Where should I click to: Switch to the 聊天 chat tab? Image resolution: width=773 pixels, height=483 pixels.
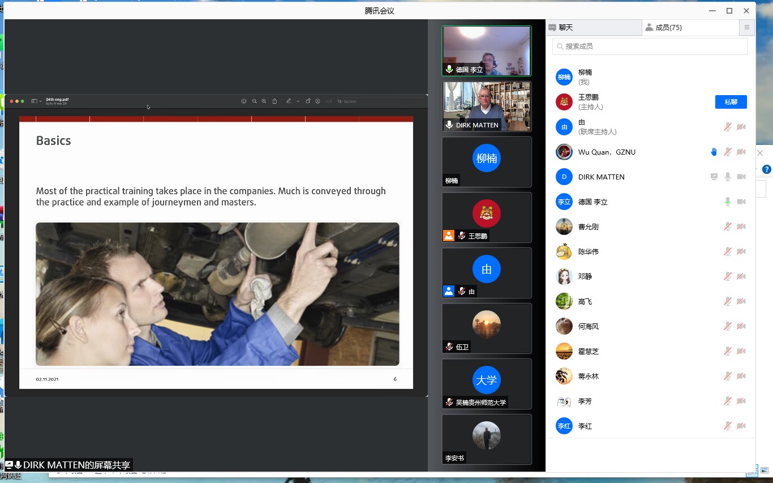(594, 27)
